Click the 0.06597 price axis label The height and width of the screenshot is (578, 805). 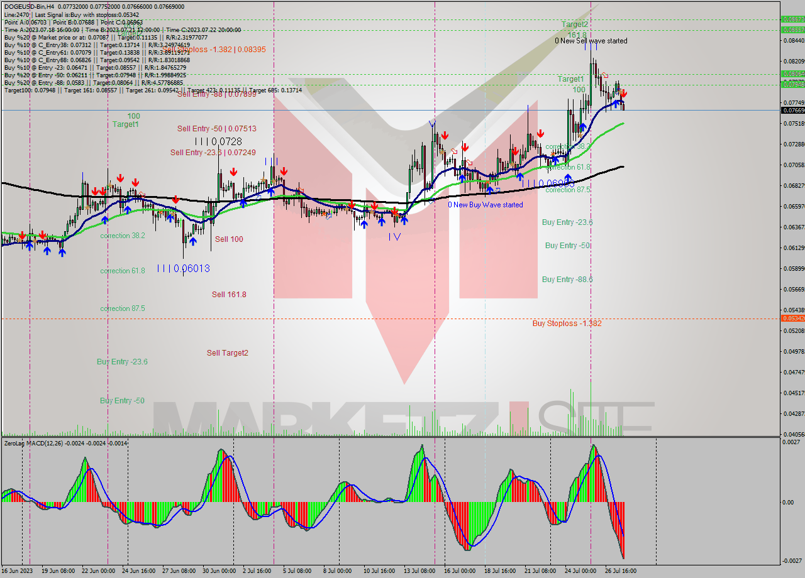pyautogui.click(x=794, y=207)
